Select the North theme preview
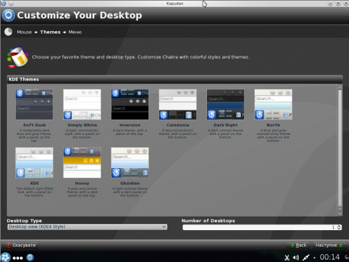This screenshot has height=262, width=349. (273, 104)
